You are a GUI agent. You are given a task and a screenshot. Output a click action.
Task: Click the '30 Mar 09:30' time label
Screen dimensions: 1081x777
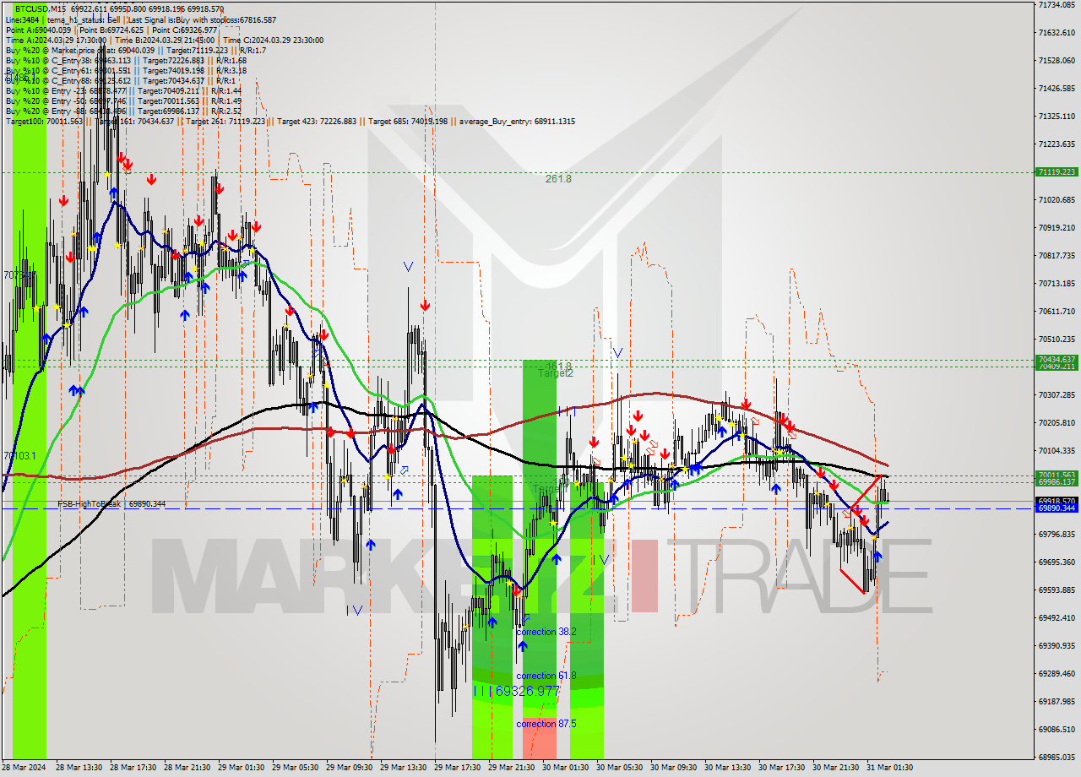pos(673,768)
